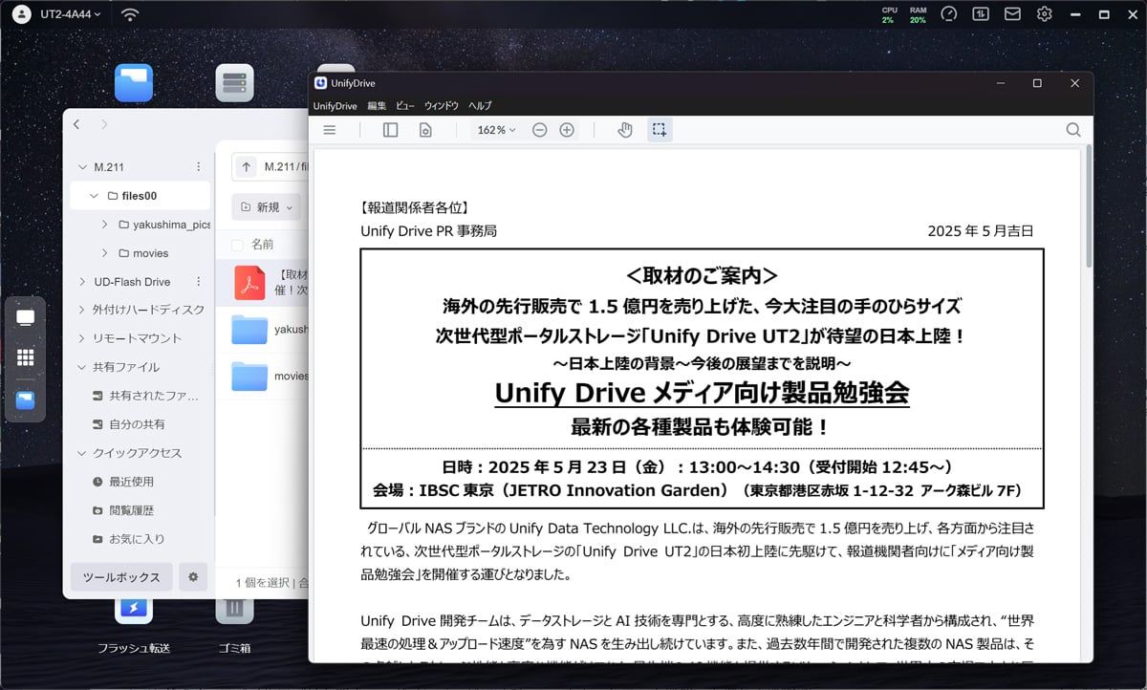
Task: Open system settings gear in top bar
Action: [x=1045, y=14]
